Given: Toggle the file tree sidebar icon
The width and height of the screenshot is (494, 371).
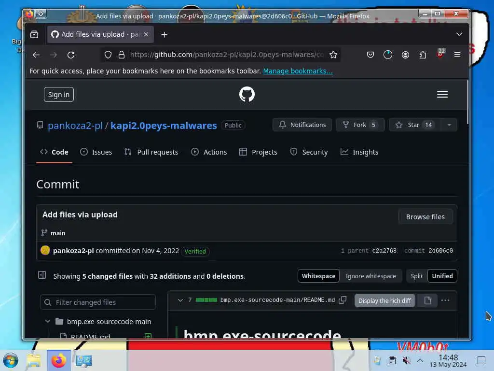Looking at the screenshot, I should [42, 275].
